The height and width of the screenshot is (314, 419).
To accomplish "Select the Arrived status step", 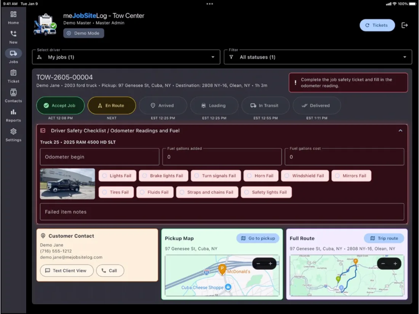I will tap(163, 105).
